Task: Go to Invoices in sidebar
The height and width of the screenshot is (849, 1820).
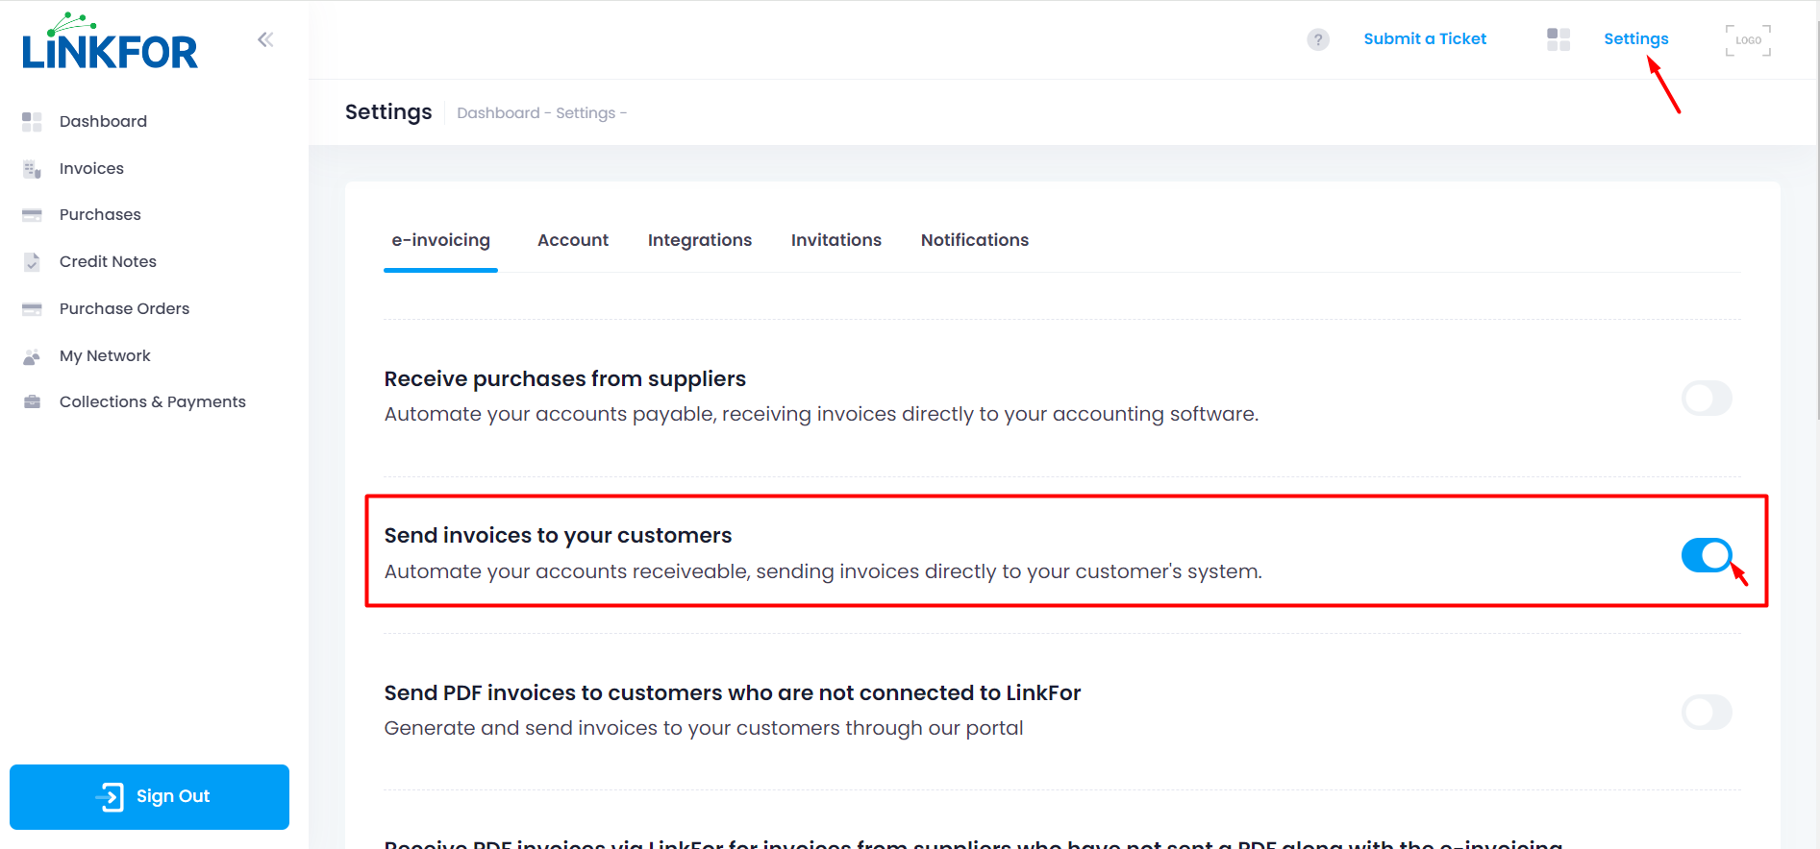Action: click(x=91, y=168)
